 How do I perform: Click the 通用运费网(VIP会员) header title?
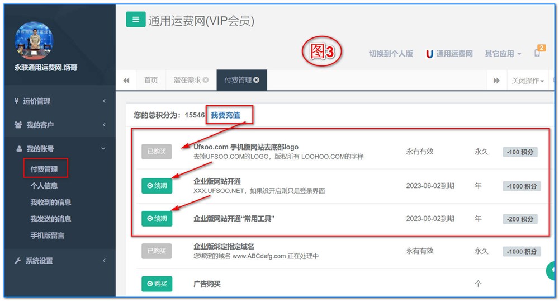[x=201, y=21]
